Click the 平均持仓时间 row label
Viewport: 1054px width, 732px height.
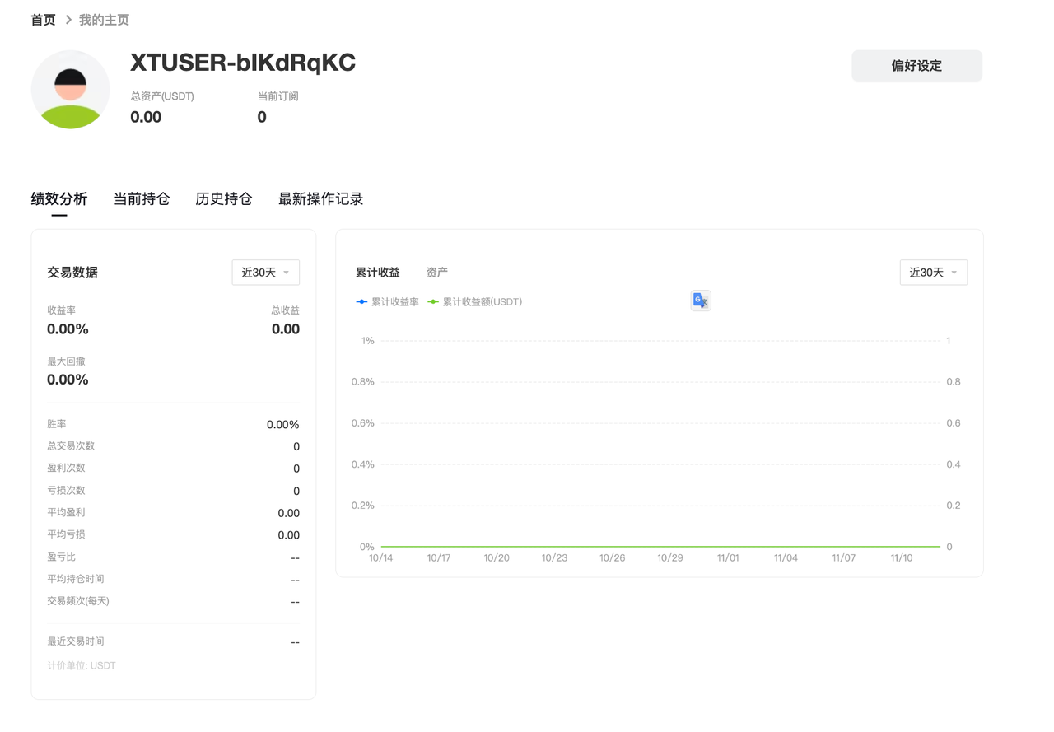76,580
